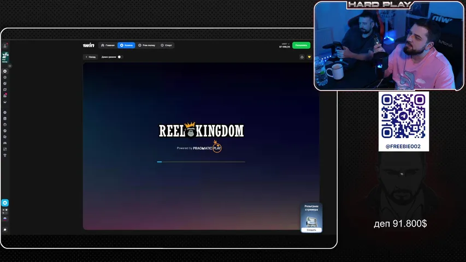Screen dimensions: 466x262
Task: Click Создать on the streamer giveaway widget
Action: point(311,230)
